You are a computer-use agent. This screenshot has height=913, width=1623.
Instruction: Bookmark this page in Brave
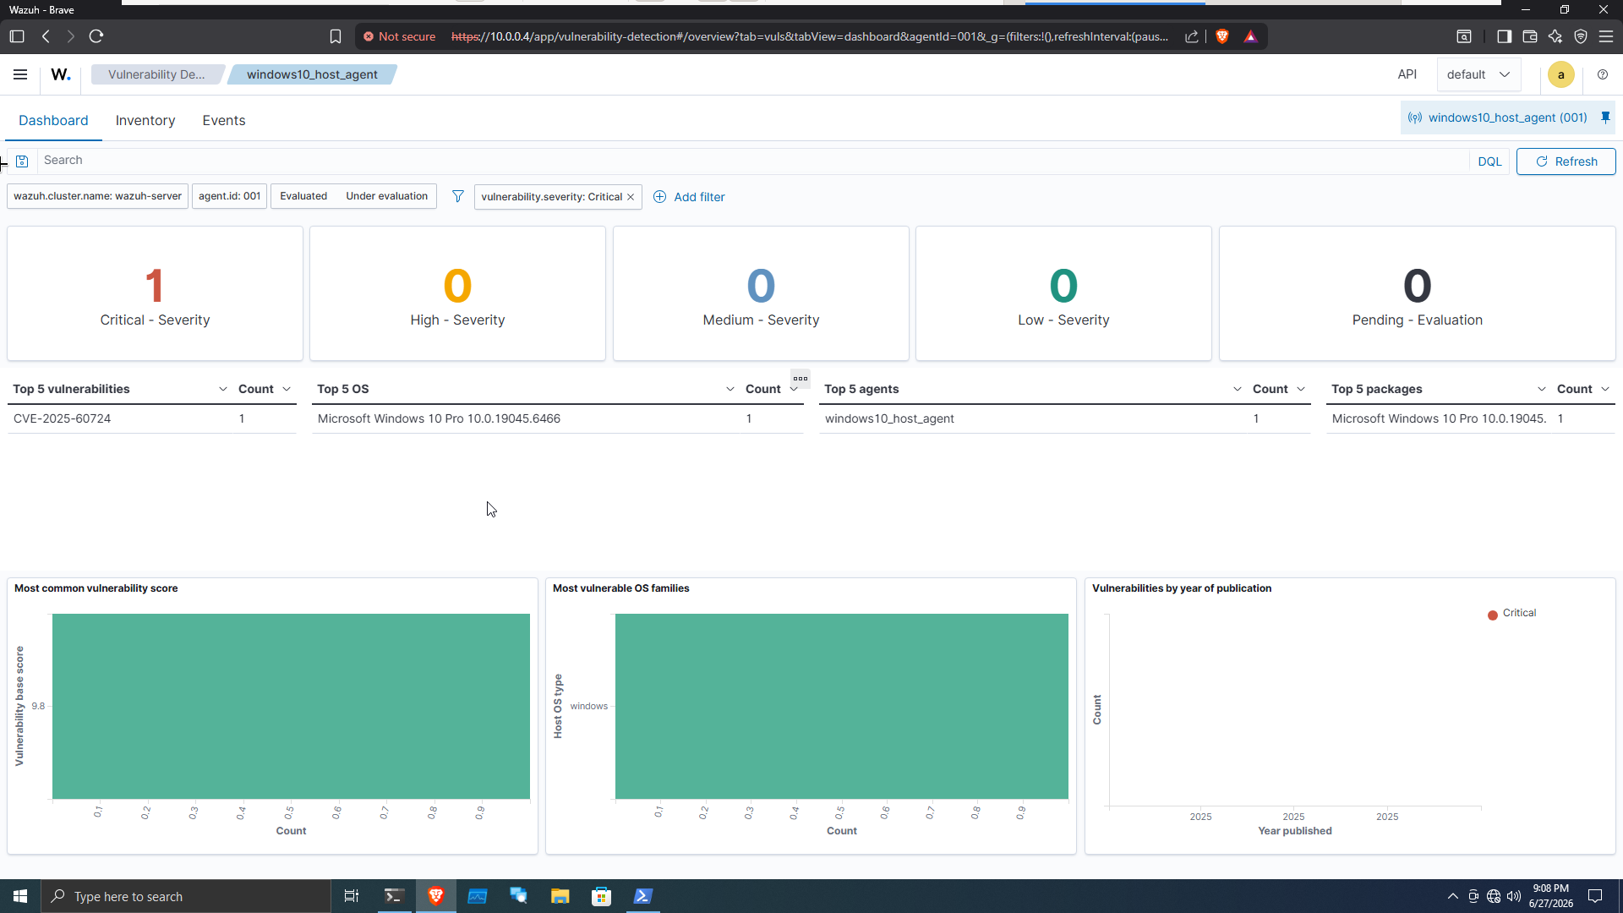coord(336,36)
